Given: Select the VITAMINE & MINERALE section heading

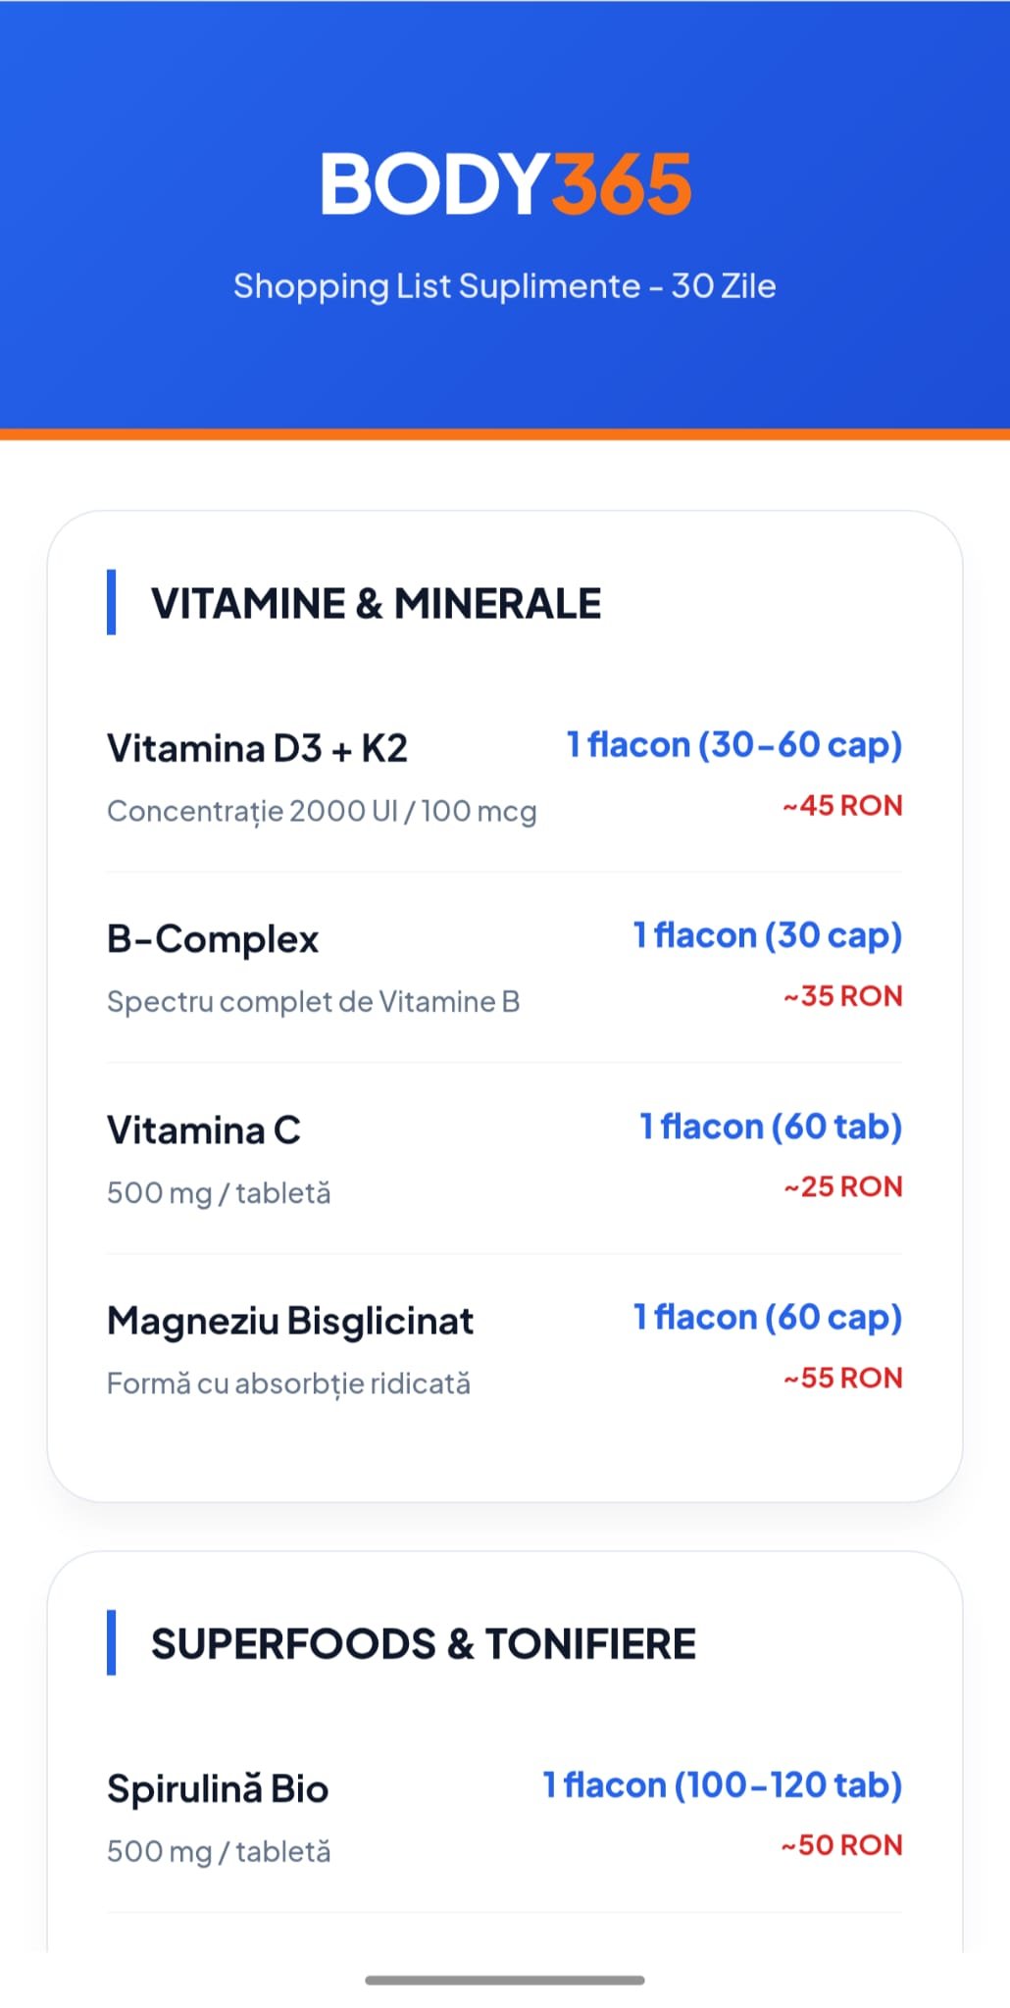Looking at the screenshot, I should [376, 604].
